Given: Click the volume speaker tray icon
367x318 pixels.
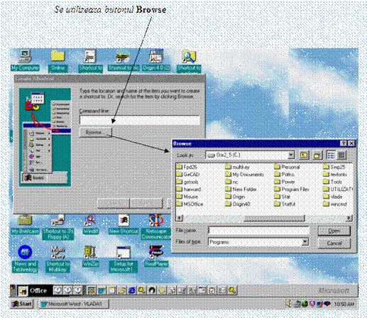Looking at the screenshot, I should click(x=288, y=304).
